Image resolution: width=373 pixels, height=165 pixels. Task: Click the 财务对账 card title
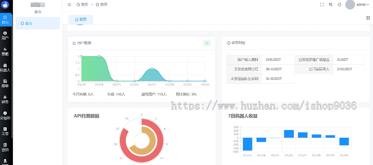tap(239, 43)
